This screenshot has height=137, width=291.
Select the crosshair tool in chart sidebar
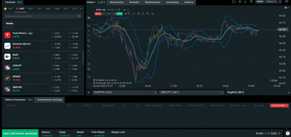pos(89,31)
